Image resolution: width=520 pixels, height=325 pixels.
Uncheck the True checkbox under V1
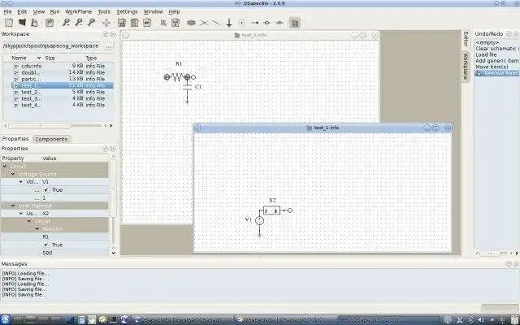pyautogui.click(x=46, y=190)
